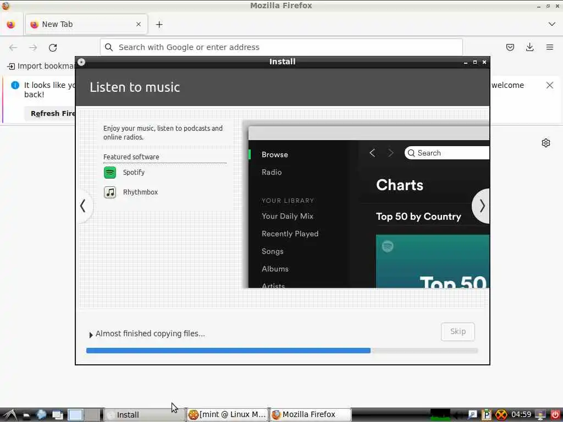
Task: Switch to Mozilla Firefox taskbar entry
Action: click(x=311, y=415)
